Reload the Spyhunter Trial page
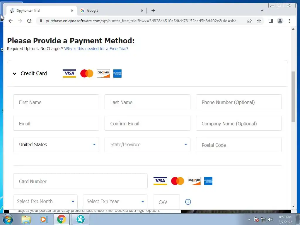Screen dimensions: 300x225 [29, 21]
